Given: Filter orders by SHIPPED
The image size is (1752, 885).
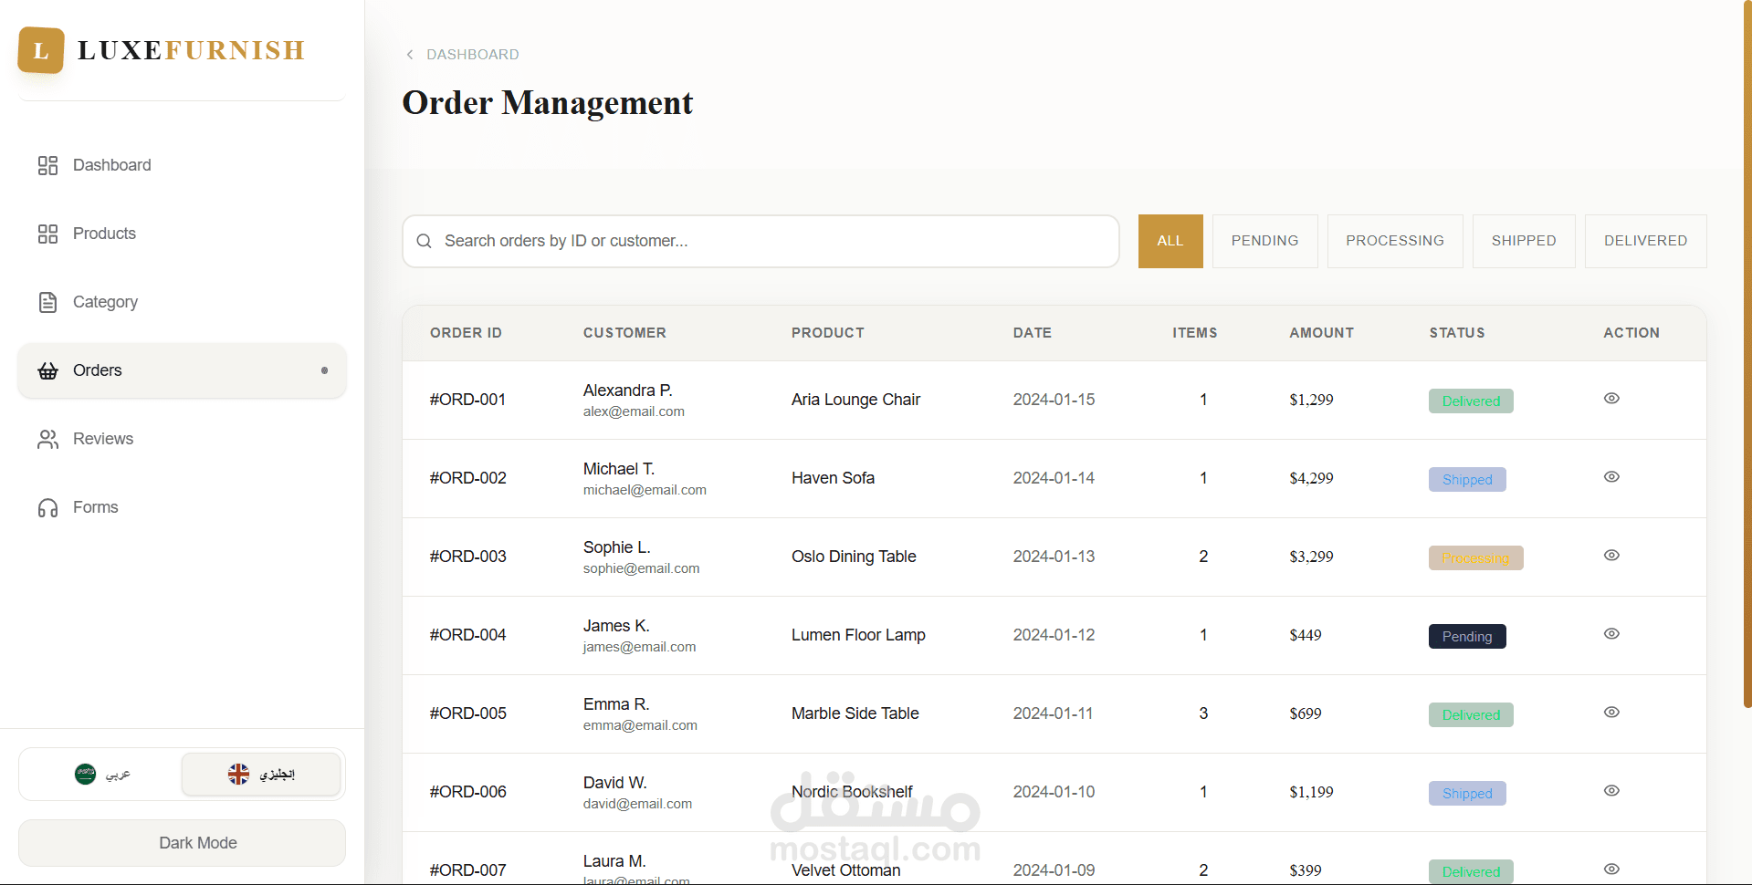Looking at the screenshot, I should click(x=1524, y=241).
